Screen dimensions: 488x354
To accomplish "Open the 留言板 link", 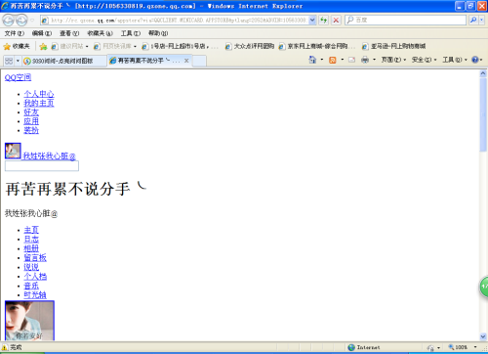I will tap(35, 258).
